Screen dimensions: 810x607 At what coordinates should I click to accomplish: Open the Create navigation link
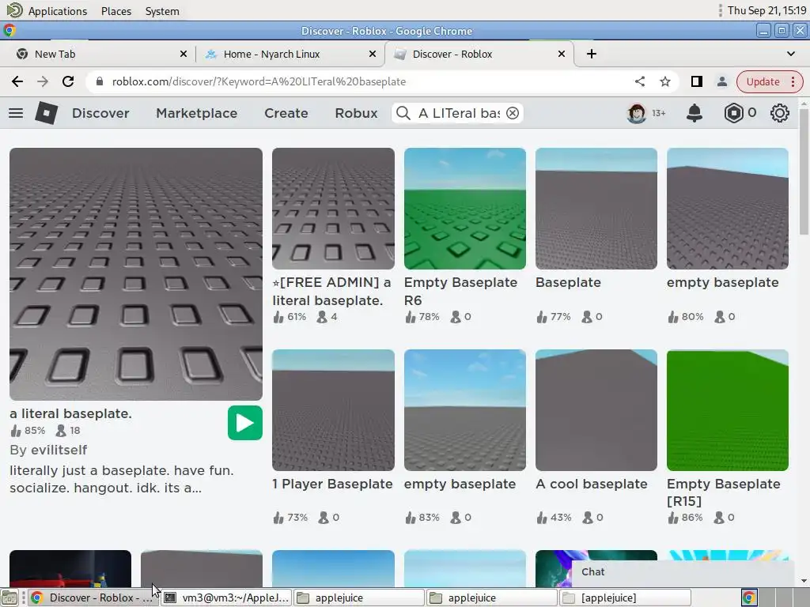[286, 113]
